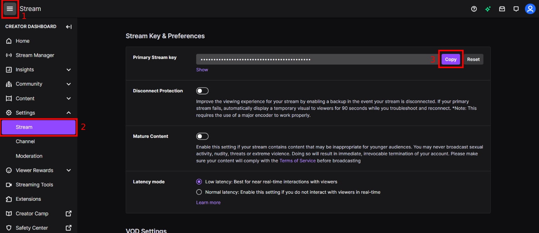Expand the Viewer Rewards chevron
Image resolution: width=539 pixels, height=233 pixels.
point(69,171)
